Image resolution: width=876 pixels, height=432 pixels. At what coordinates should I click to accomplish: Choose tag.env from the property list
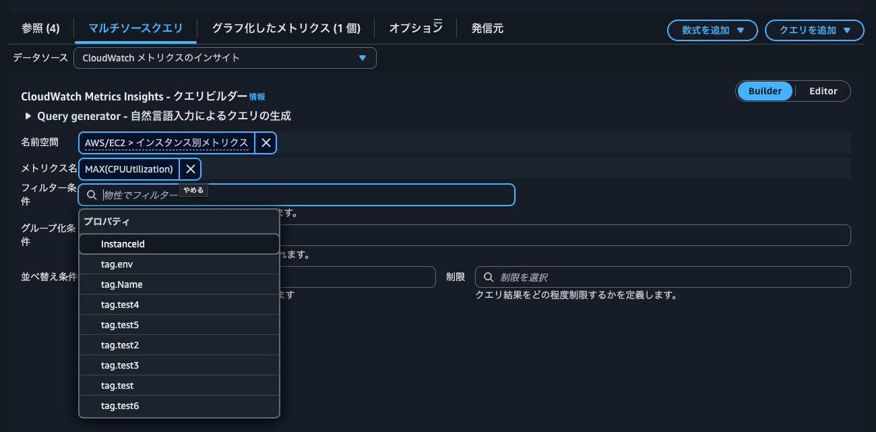point(179,264)
